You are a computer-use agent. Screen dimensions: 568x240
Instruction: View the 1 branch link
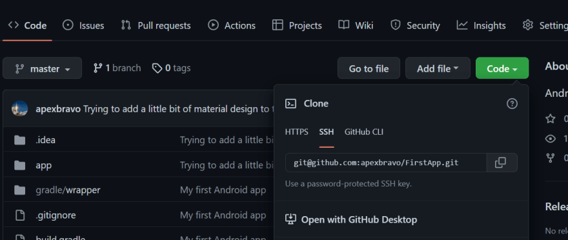pyautogui.click(x=117, y=68)
